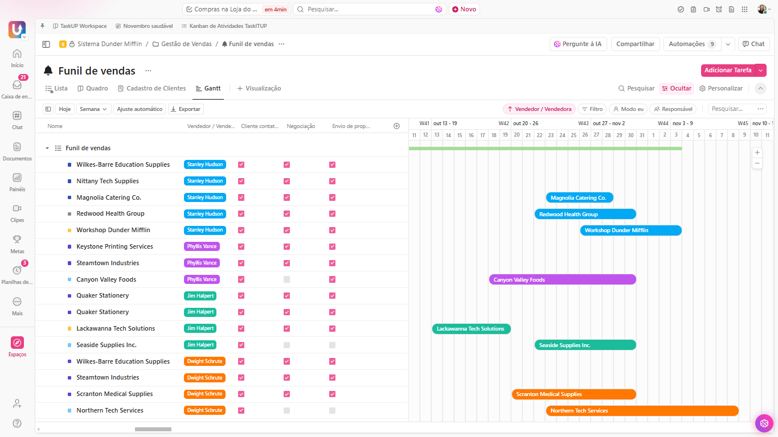Open the Documentos sidebar icon
Image resolution: width=778 pixels, height=437 pixels.
(17, 147)
